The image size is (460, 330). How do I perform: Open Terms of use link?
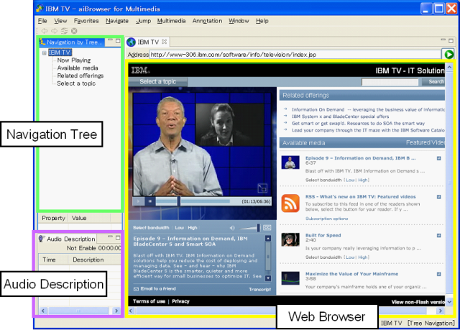click(149, 301)
